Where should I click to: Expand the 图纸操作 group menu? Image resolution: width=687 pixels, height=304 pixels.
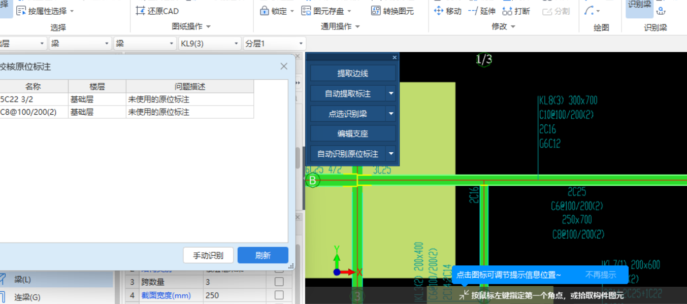click(208, 26)
